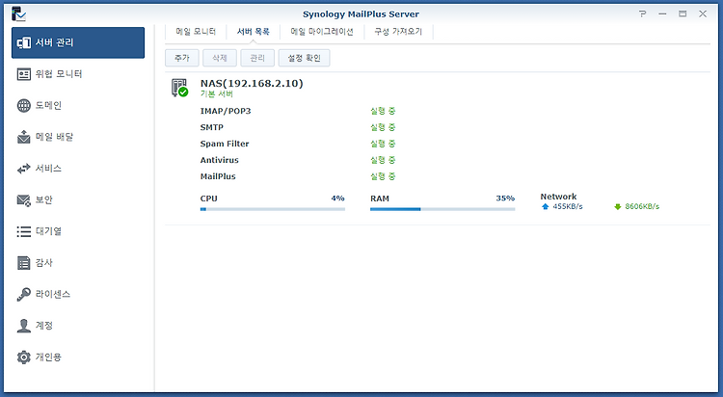
Task: Open help with the question mark icon
Action: pyautogui.click(x=642, y=13)
